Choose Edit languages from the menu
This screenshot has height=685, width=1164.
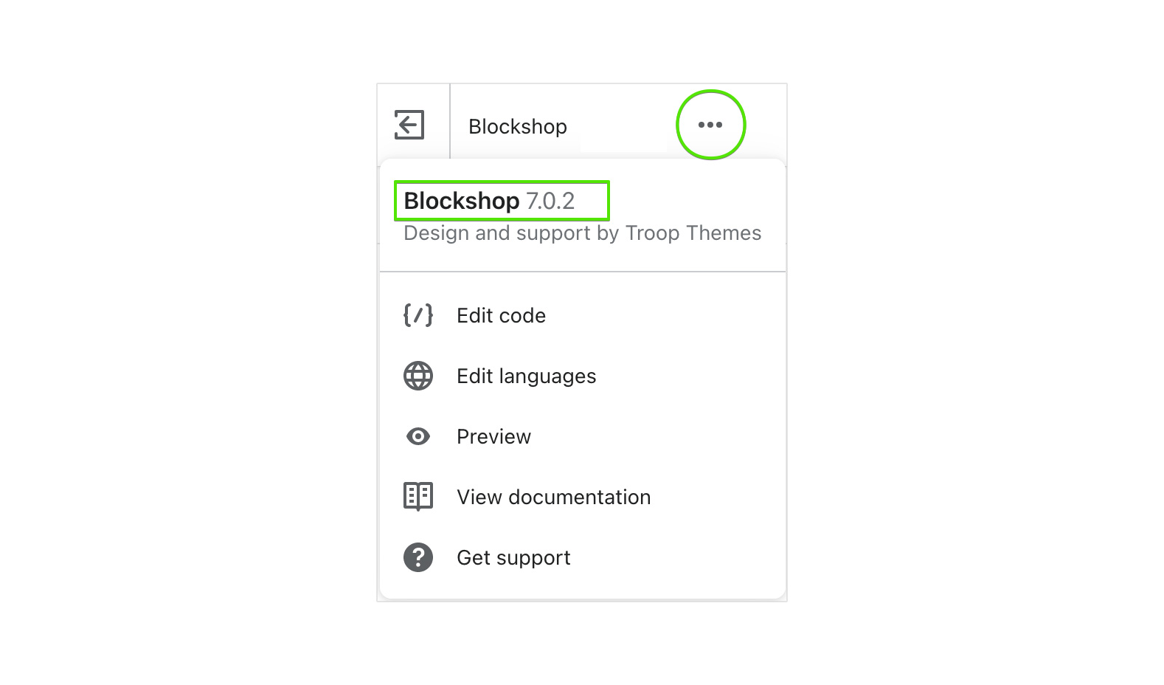(583, 376)
